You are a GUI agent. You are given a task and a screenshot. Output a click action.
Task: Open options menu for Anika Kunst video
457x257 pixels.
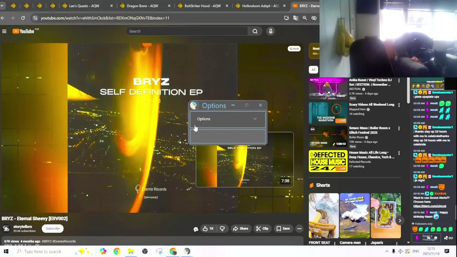tap(399, 81)
